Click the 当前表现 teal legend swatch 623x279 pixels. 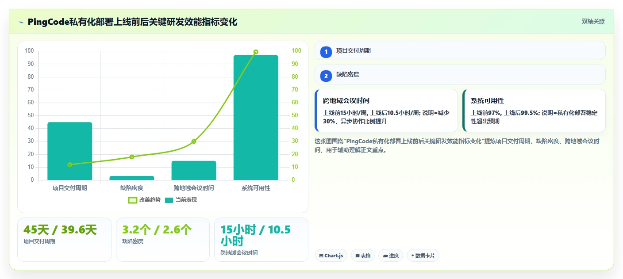coord(169,200)
